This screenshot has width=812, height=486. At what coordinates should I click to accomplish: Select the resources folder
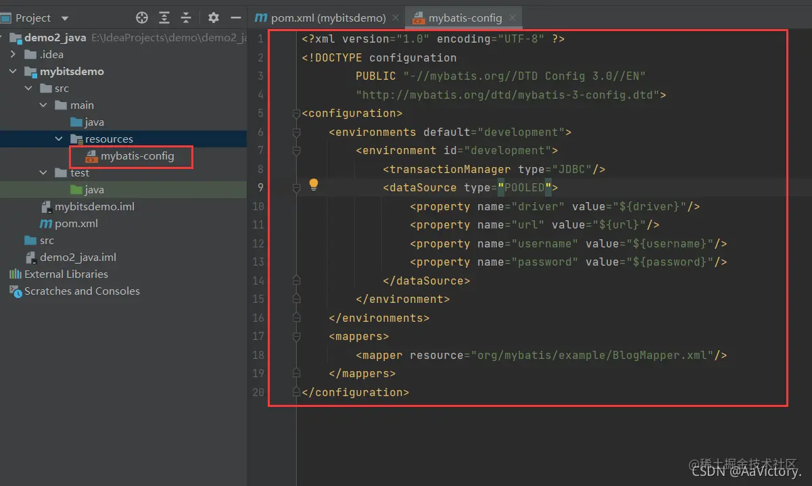coord(109,139)
